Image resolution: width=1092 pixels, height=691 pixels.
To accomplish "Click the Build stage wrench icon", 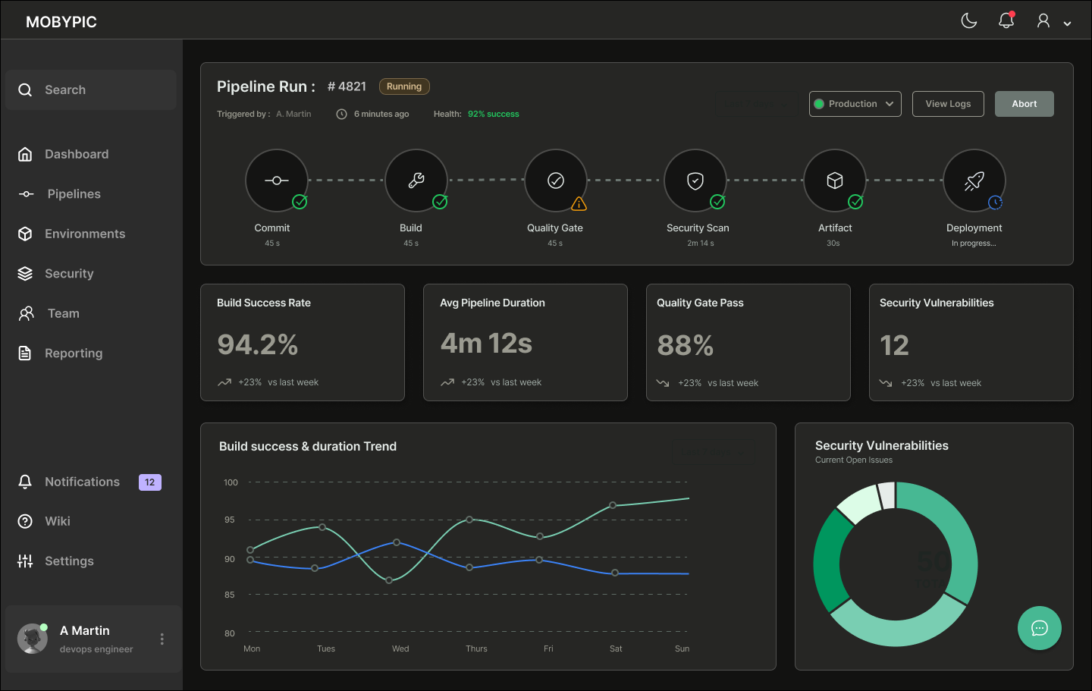I will coord(416,181).
